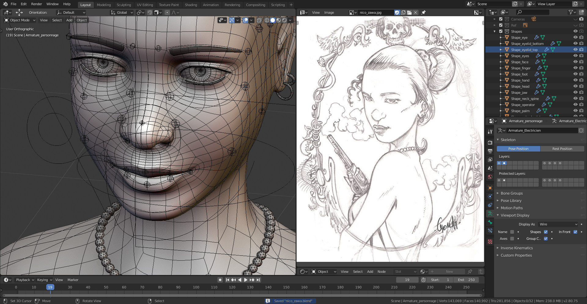Viewport: 587px width, 304px height.
Task: Enable Name display checkbox
Action: coord(512,232)
